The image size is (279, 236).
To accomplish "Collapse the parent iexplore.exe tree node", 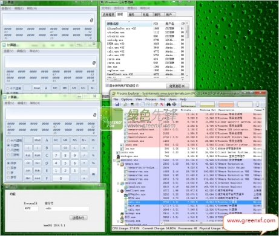I will tap(118, 183).
